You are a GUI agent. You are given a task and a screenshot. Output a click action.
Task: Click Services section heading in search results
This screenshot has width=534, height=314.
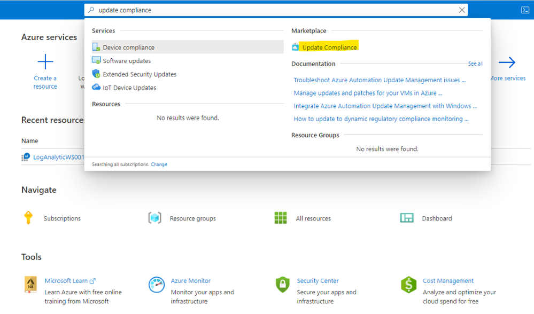(104, 30)
